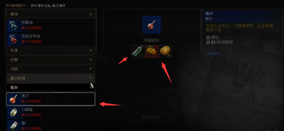This screenshot has width=284, height=131.
Task: Open the 鍊金物質 category header
Action: coord(51,78)
